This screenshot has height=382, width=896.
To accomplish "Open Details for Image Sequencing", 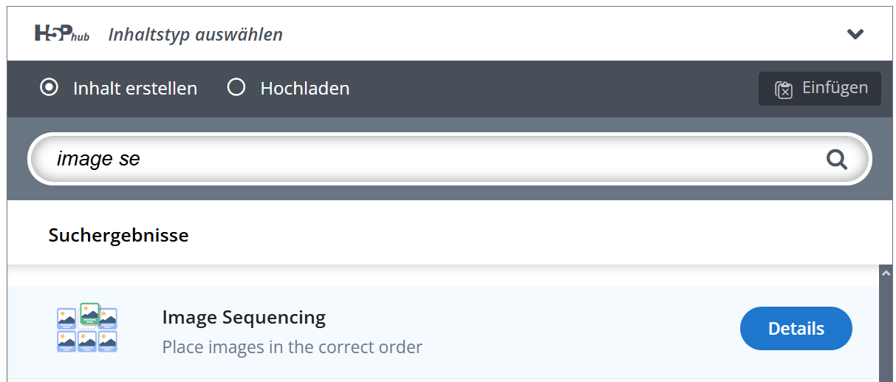I will pos(796,329).
